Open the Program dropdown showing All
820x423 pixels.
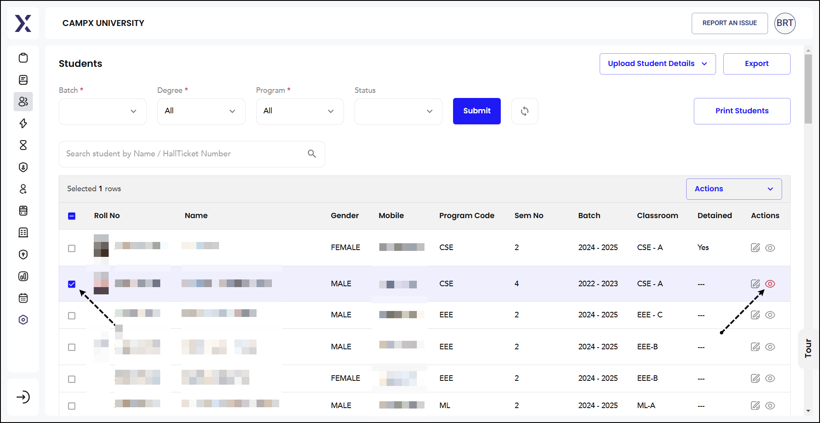click(300, 112)
